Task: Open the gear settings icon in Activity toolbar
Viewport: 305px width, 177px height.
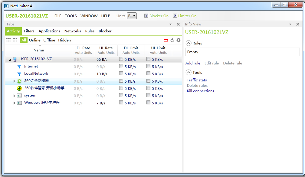Action: pos(178,40)
